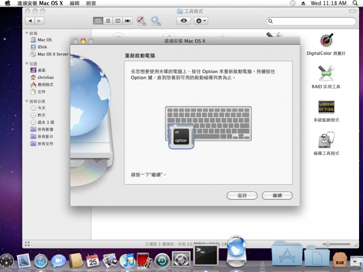Screen dimensions: 363x272
Task: Click the magnifier with red slash toolbar icon
Action: pyautogui.click(x=141, y=21)
